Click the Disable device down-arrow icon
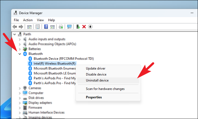Image resolution: width=198 pixels, height=119 pixels. pyautogui.click(x=90, y=27)
